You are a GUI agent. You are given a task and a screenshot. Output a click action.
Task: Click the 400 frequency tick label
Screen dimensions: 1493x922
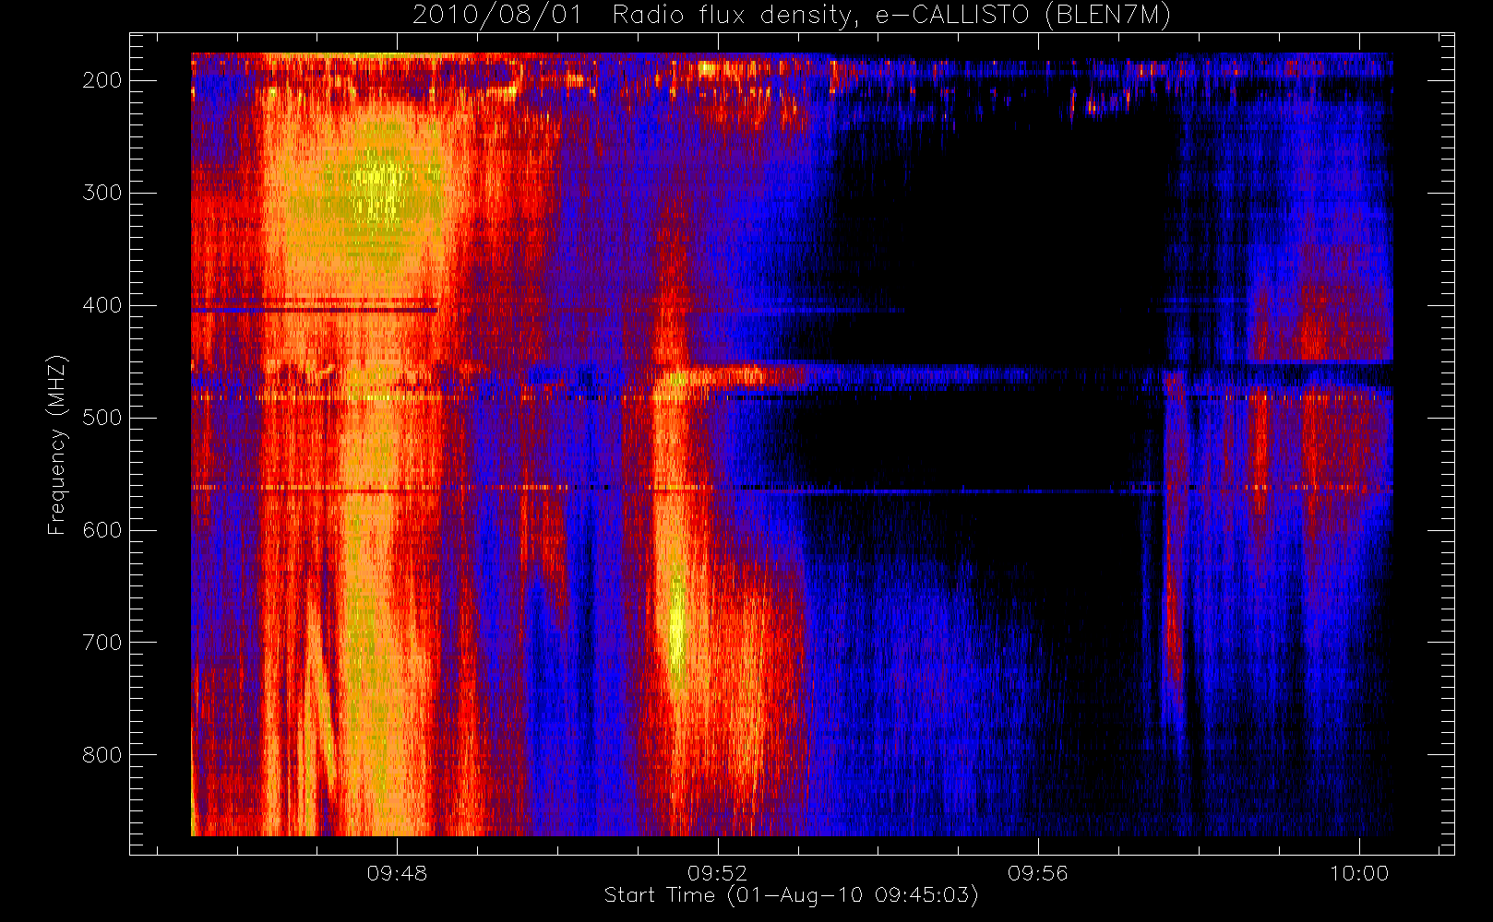tap(102, 305)
